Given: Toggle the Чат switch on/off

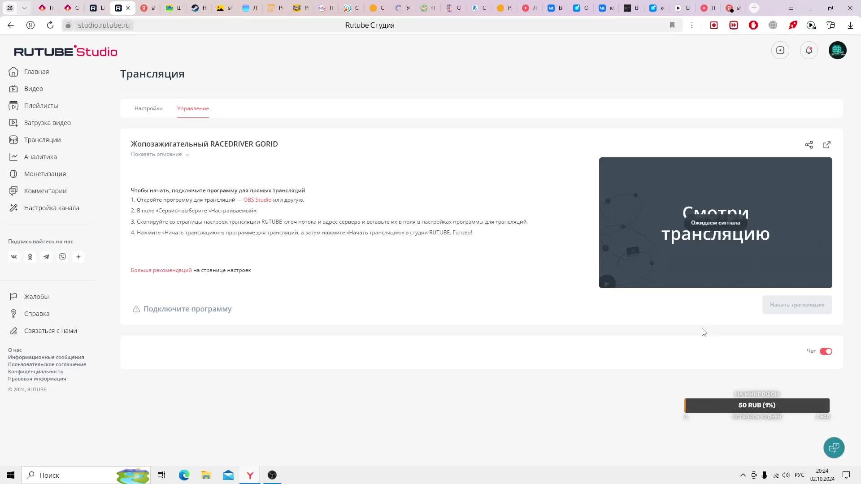Looking at the screenshot, I should tap(826, 350).
